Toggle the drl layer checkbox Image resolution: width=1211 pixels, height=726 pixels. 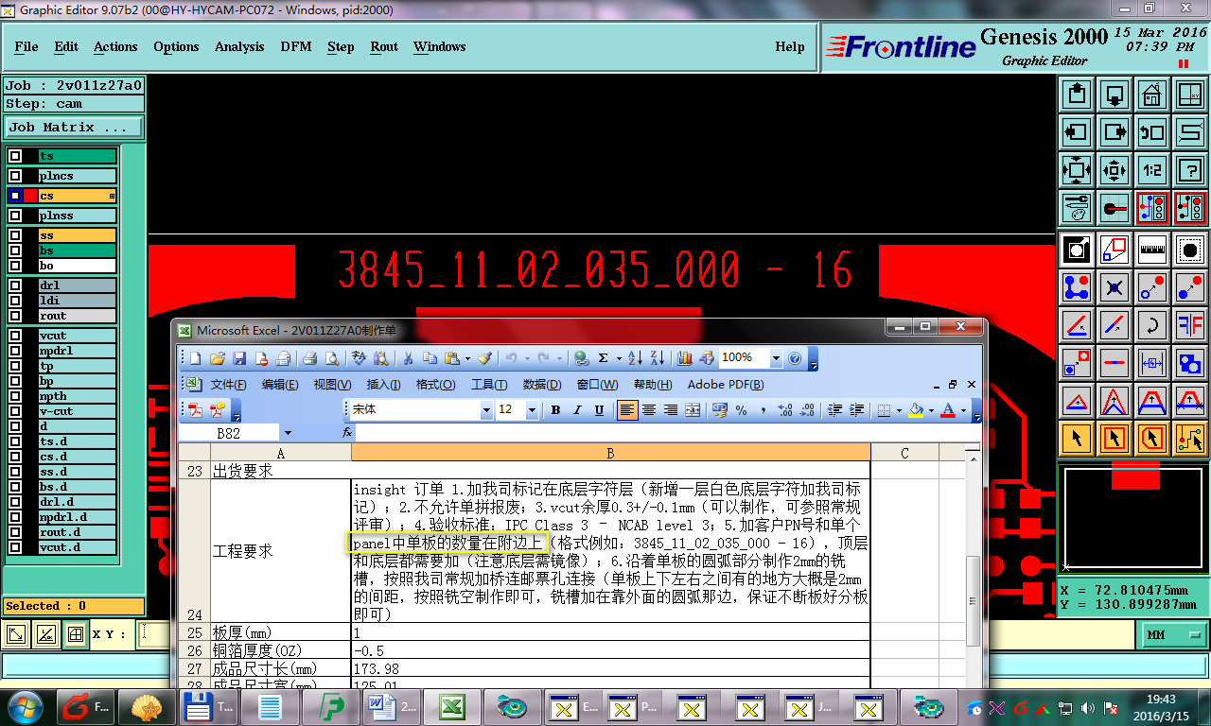(x=15, y=285)
